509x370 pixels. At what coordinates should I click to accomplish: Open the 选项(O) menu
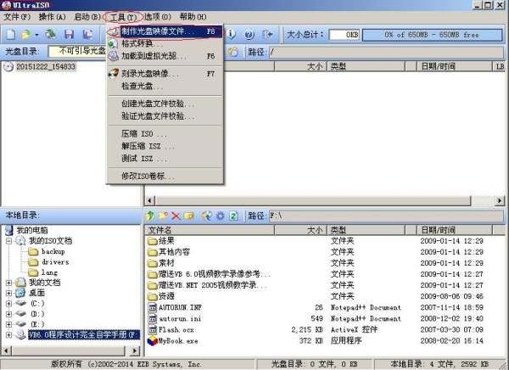[x=158, y=17]
